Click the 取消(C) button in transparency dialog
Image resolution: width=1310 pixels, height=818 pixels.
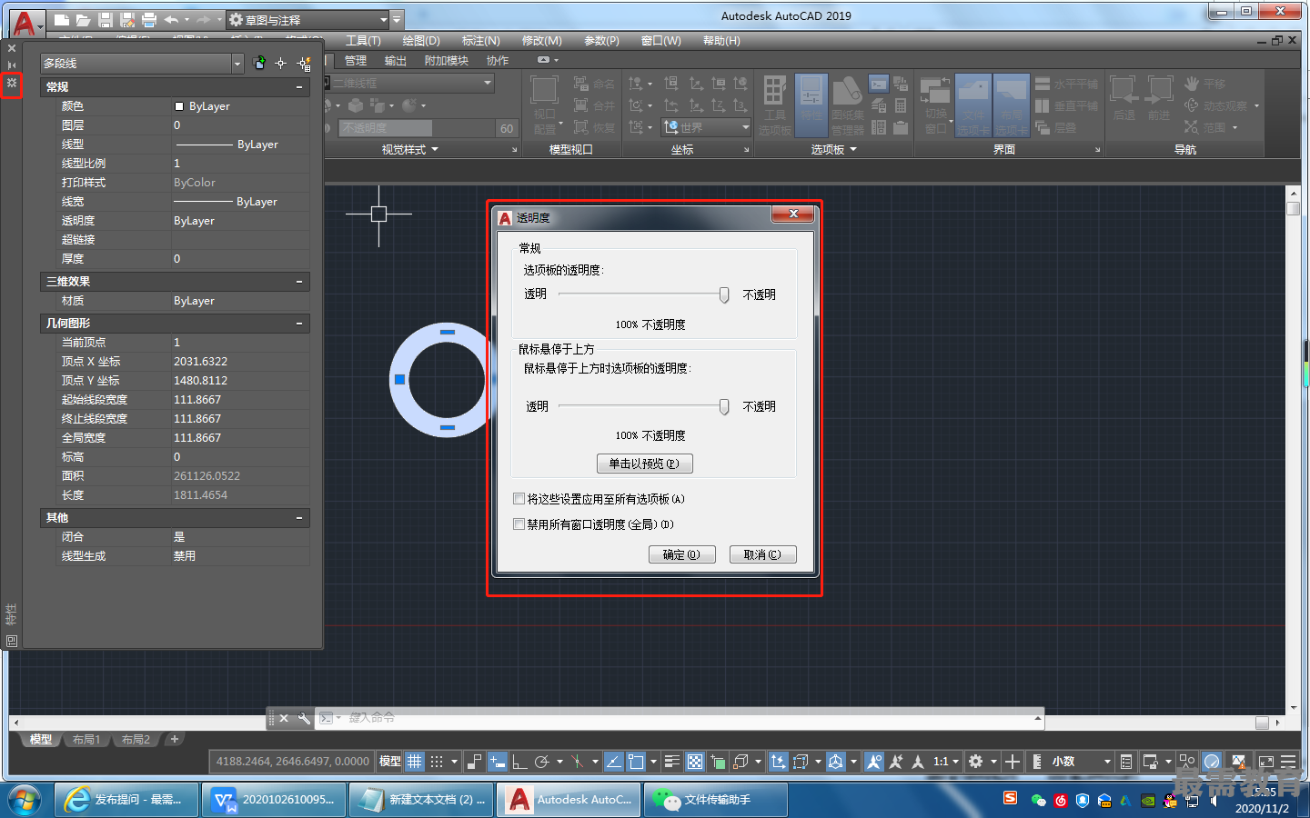point(762,554)
